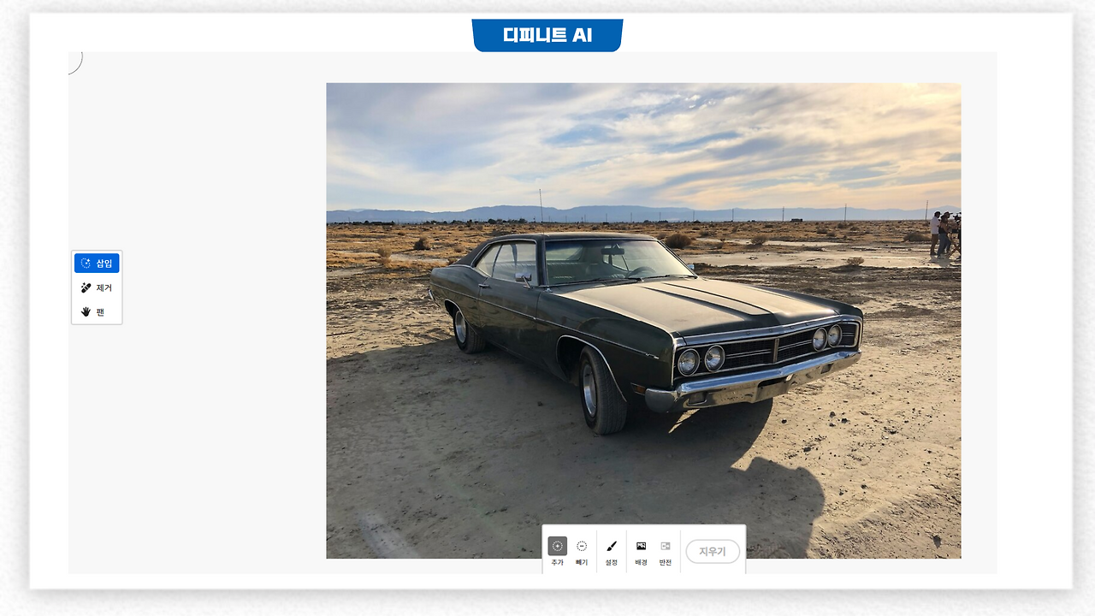Select the 삽입 (insert) tool
The image size is (1095, 616).
[x=97, y=264]
